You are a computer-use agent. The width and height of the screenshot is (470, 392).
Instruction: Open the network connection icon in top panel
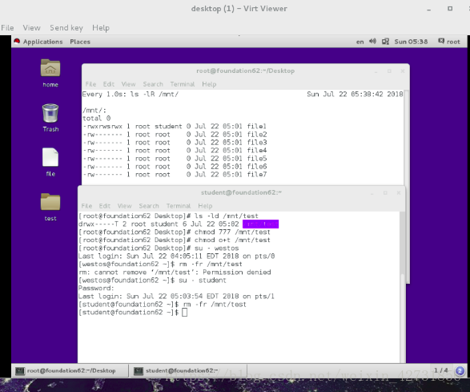385,42
